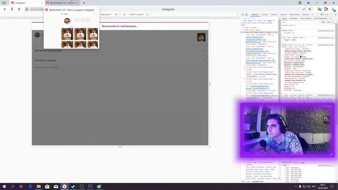
Task: Expand more DevTools tabs chevron
Action: point(312,14)
